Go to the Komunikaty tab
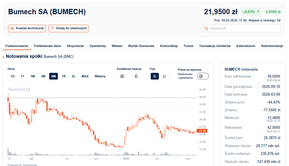 click(169, 46)
